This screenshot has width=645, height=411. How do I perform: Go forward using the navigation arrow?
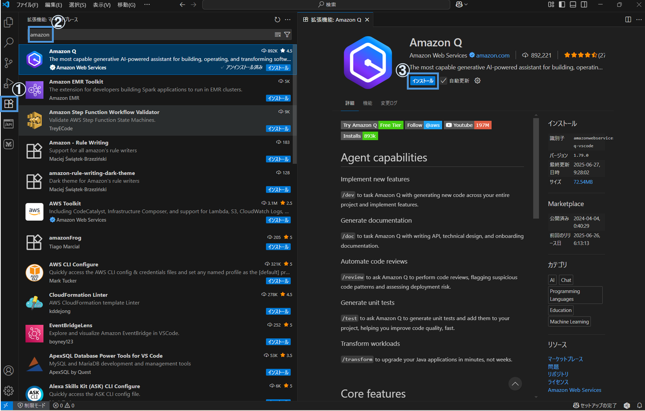pos(193,5)
